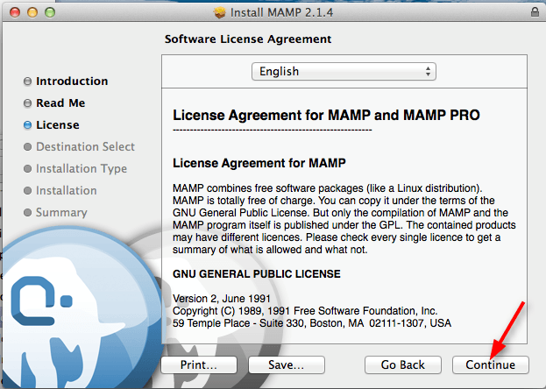This screenshot has height=389, width=546.
Task: Minimize the installer with yellow button
Action: click(32, 12)
